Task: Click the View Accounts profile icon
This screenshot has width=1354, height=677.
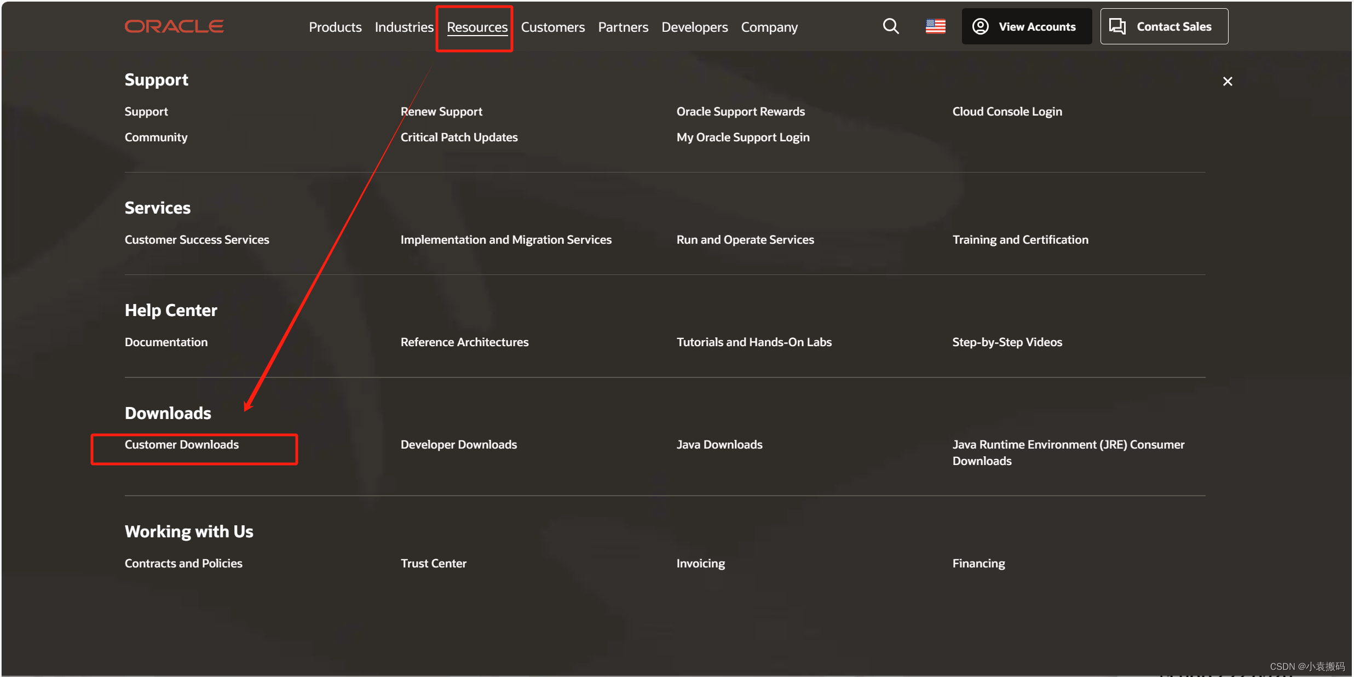Action: point(980,26)
